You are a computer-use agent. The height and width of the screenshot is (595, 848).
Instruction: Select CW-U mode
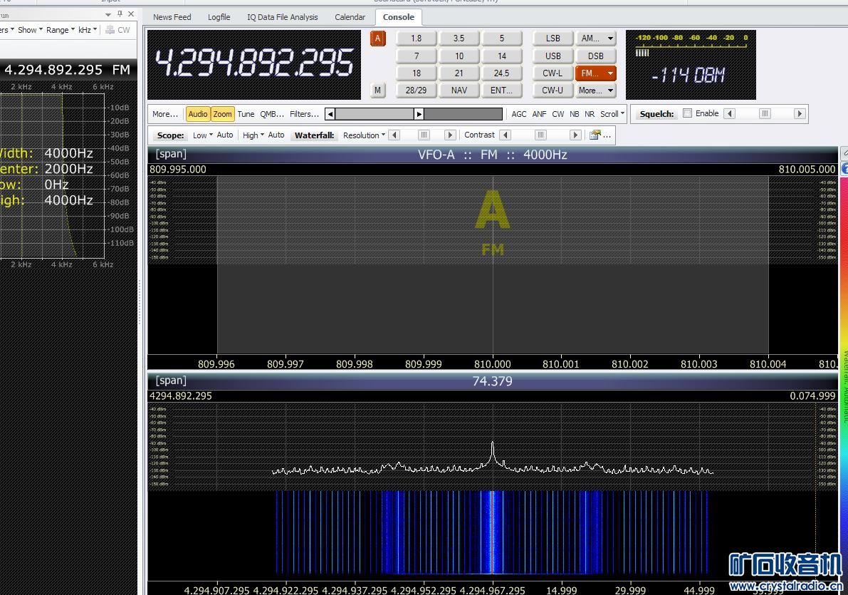point(553,90)
